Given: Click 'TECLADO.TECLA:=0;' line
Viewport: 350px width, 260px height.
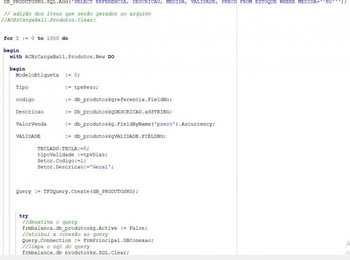Looking at the screenshot, I should [x=63, y=148].
